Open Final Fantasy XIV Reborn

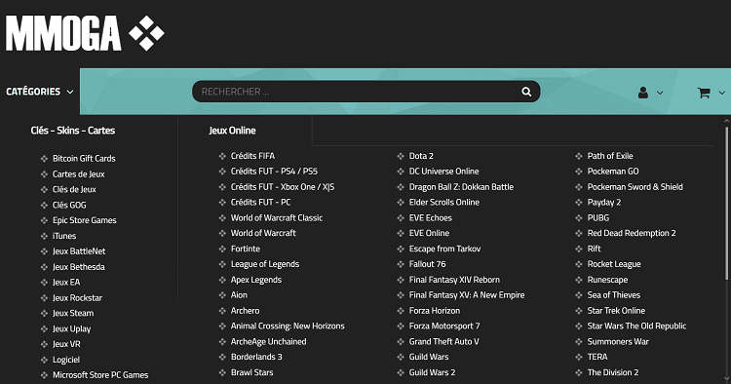(x=454, y=280)
